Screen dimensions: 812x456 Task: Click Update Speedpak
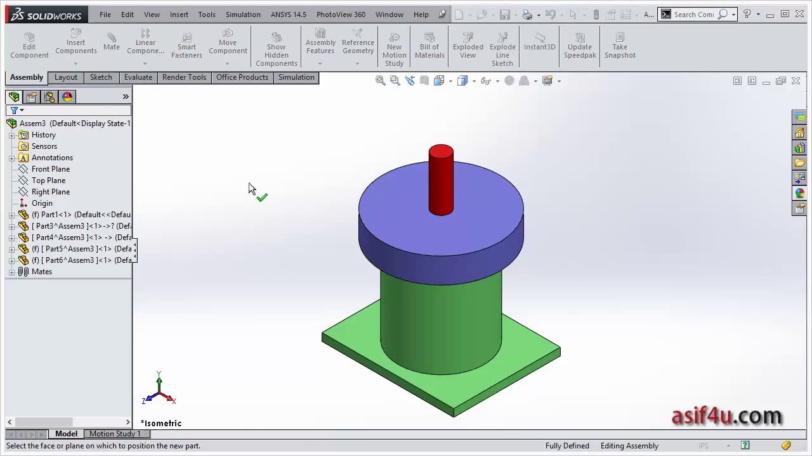click(x=580, y=46)
